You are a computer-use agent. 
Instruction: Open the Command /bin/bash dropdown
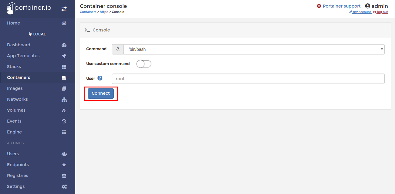[x=254, y=49]
